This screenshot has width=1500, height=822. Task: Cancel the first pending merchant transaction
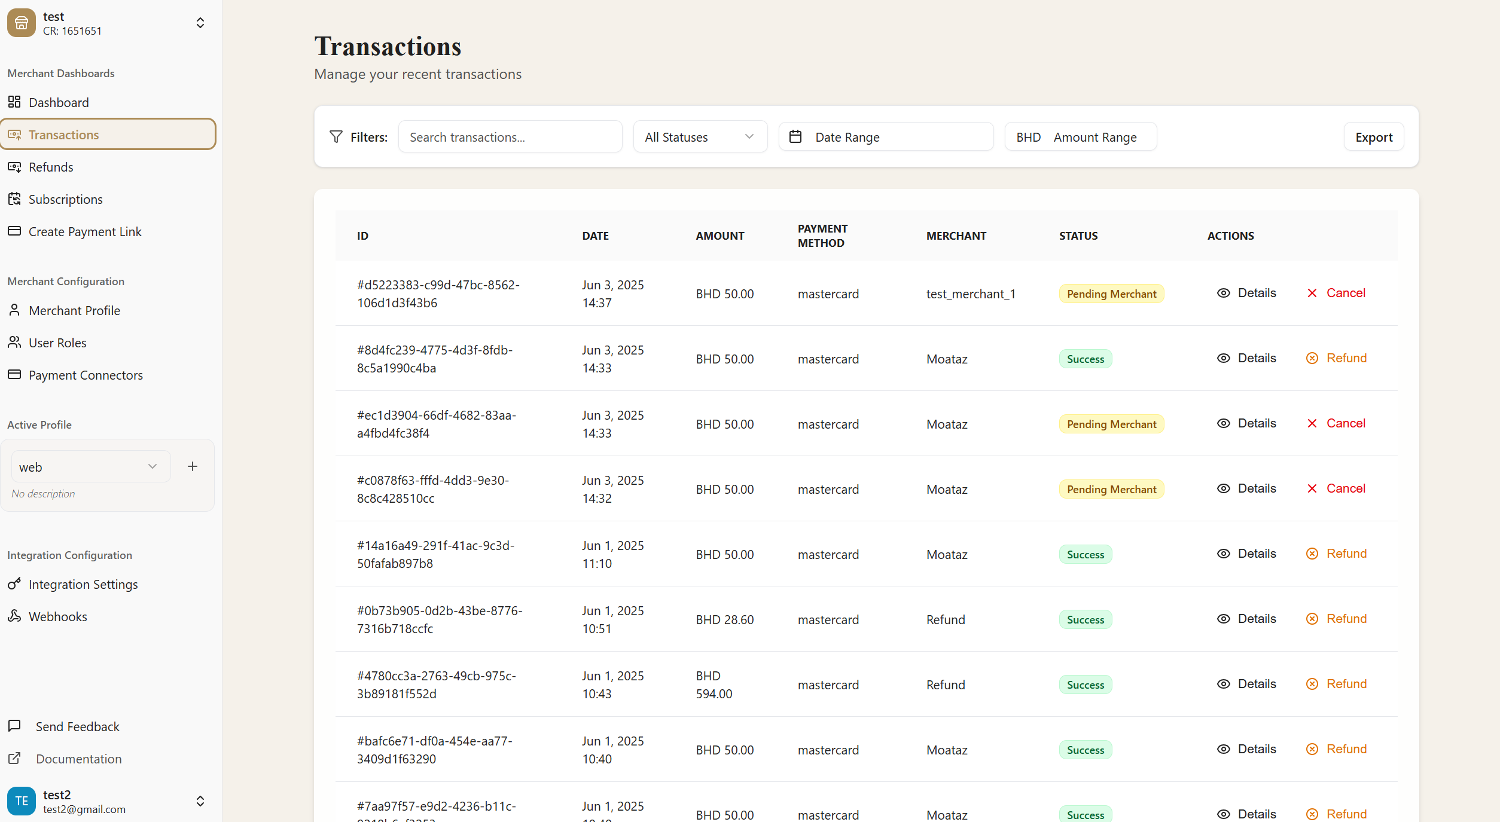(1336, 293)
